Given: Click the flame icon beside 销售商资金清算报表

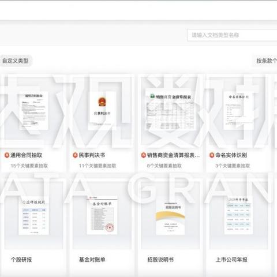Looking at the screenshot, I should coord(144,155).
